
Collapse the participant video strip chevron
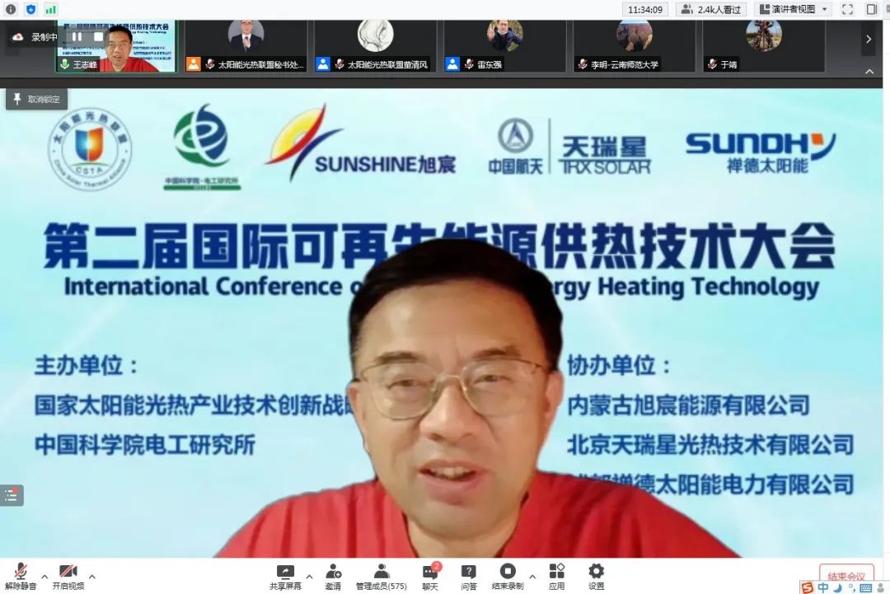pyautogui.click(x=869, y=72)
